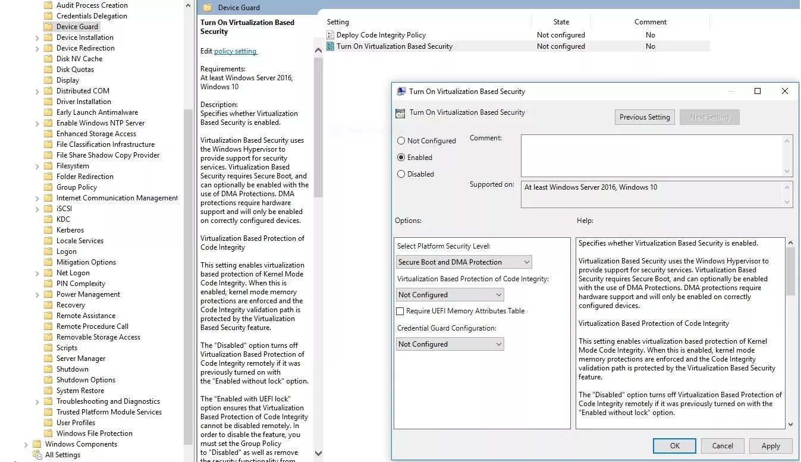
Task: Click the Scripts folder icon
Action: [x=48, y=348]
